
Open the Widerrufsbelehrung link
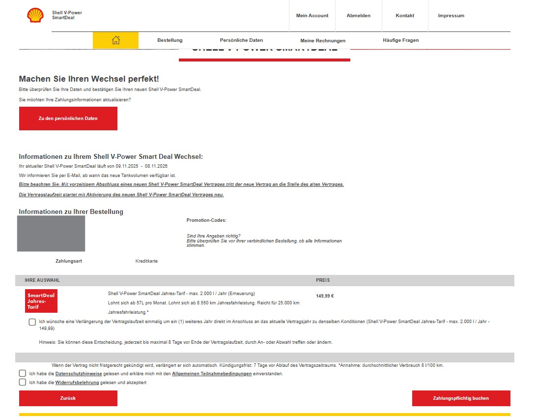(x=77, y=382)
